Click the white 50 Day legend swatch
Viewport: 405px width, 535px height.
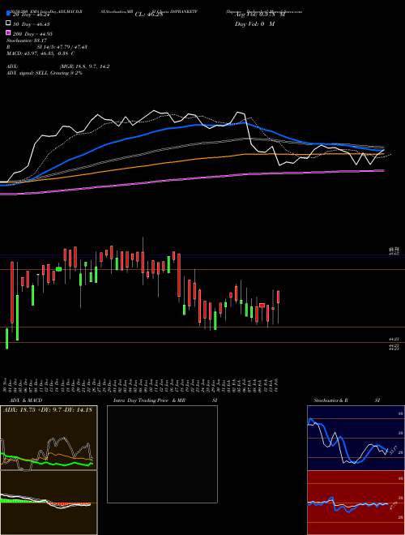tap(8, 24)
